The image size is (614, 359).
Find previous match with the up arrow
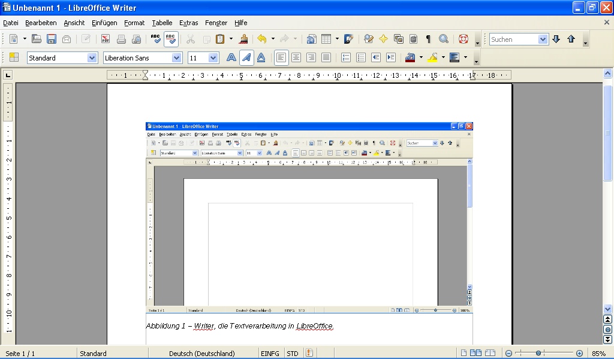571,39
